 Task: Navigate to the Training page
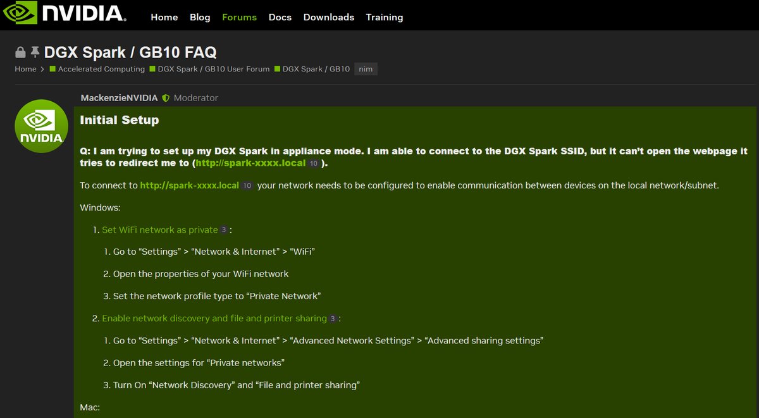pos(384,17)
